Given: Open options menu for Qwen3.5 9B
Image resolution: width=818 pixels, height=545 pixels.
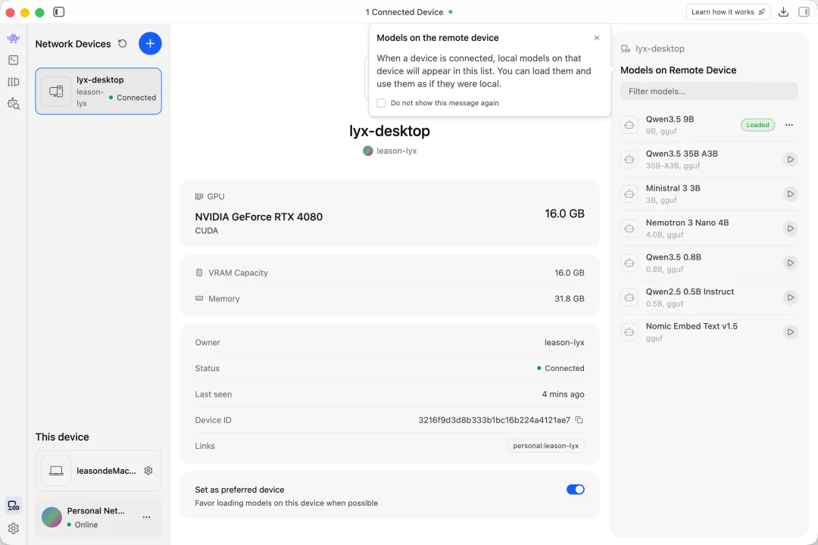Looking at the screenshot, I should click(789, 125).
